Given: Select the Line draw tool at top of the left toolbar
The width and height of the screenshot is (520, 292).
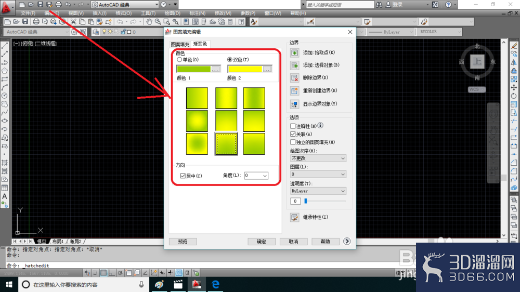Looking at the screenshot, I should (5, 46).
